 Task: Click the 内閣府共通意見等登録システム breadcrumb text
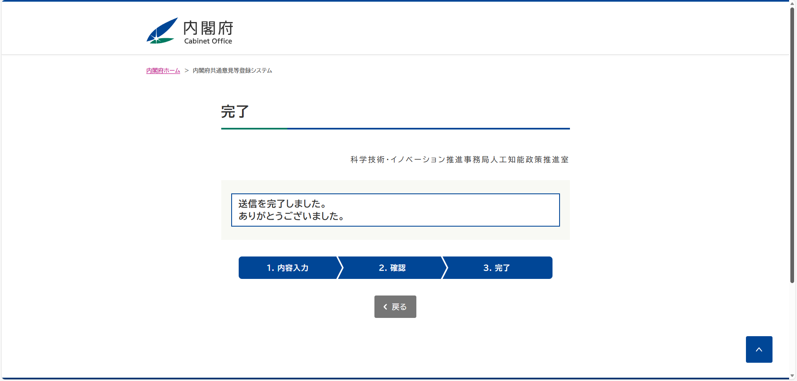coord(232,71)
